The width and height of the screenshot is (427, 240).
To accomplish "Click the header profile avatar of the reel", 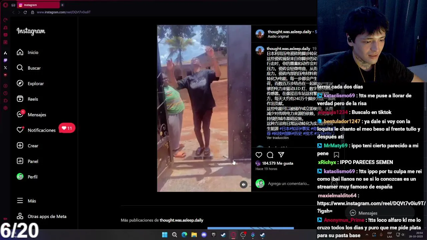I will 260,34.
